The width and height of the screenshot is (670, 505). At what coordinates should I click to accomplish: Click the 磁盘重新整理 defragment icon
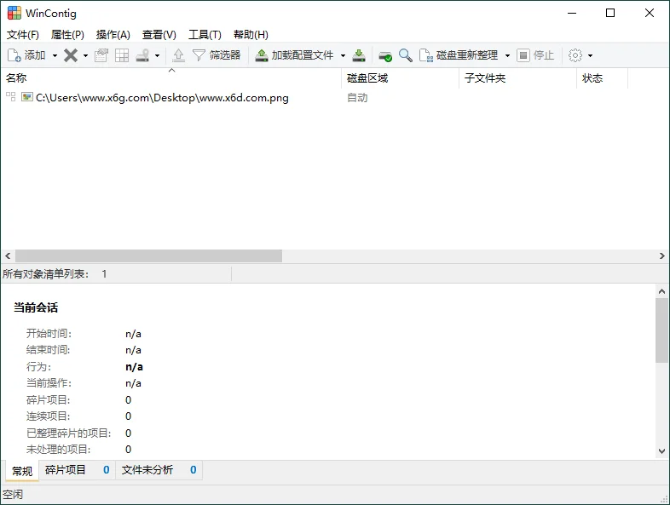point(426,55)
